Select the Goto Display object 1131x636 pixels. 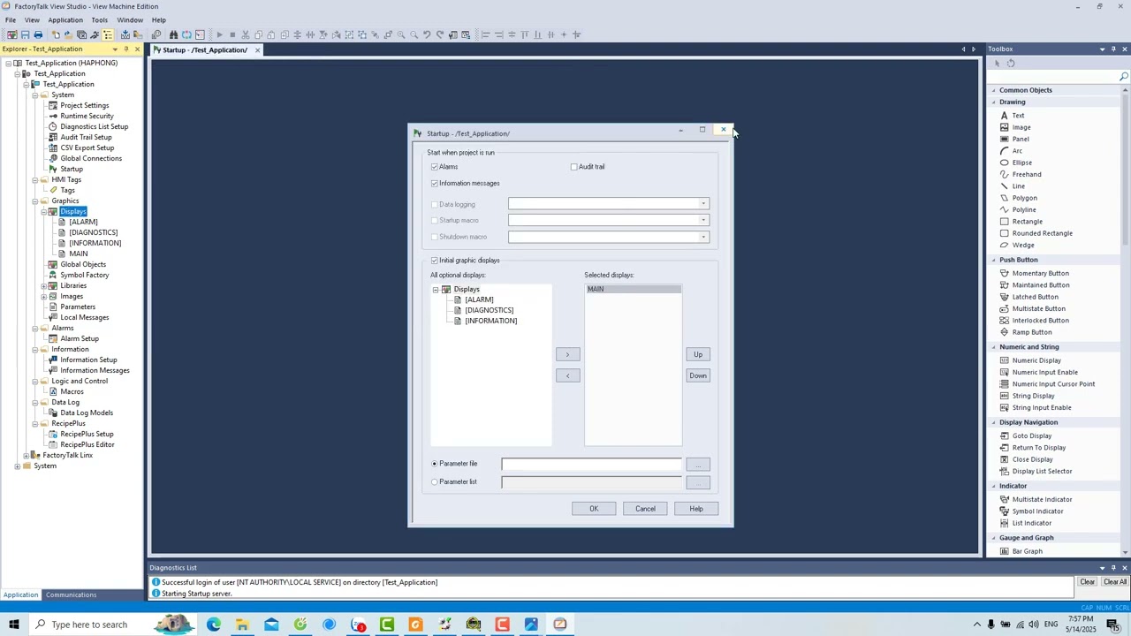(x=1031, y=435)
